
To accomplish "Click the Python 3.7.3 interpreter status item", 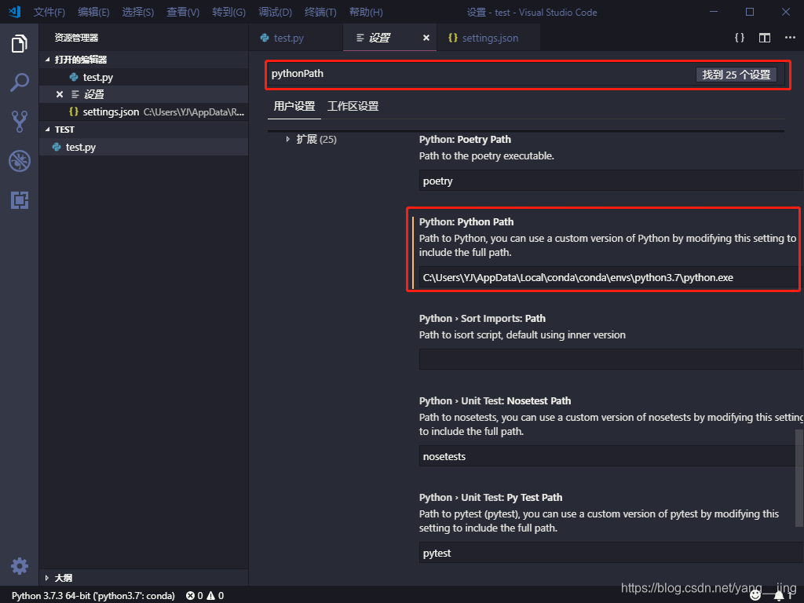I will point(93,595).
